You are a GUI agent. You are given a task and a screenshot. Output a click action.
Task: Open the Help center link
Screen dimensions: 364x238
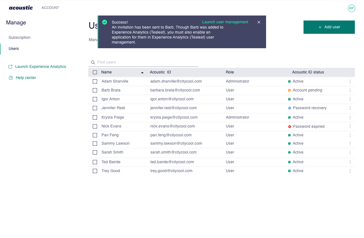[26, 78]
